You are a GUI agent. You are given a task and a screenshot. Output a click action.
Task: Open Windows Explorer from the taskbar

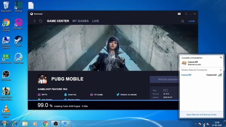[x=25, y=124]
